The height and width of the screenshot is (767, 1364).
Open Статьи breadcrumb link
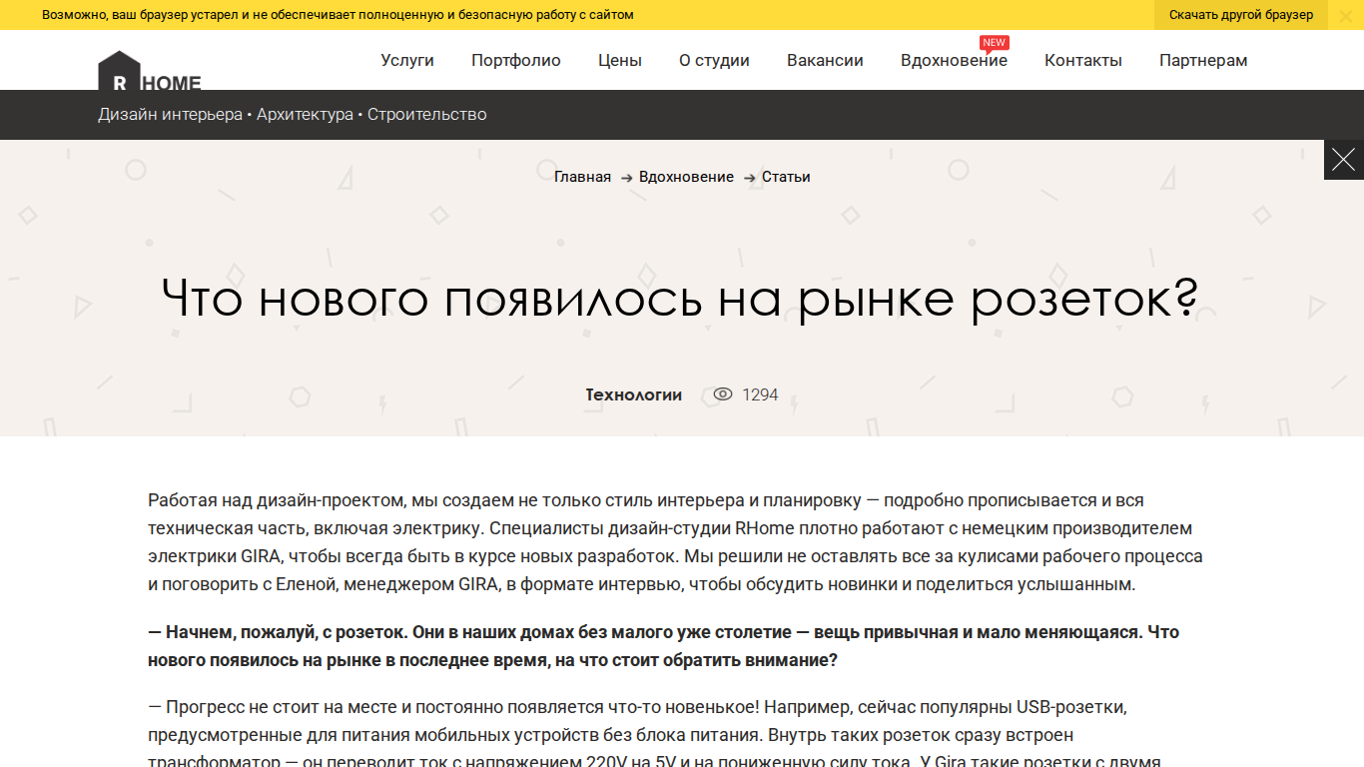pos(786,177)
